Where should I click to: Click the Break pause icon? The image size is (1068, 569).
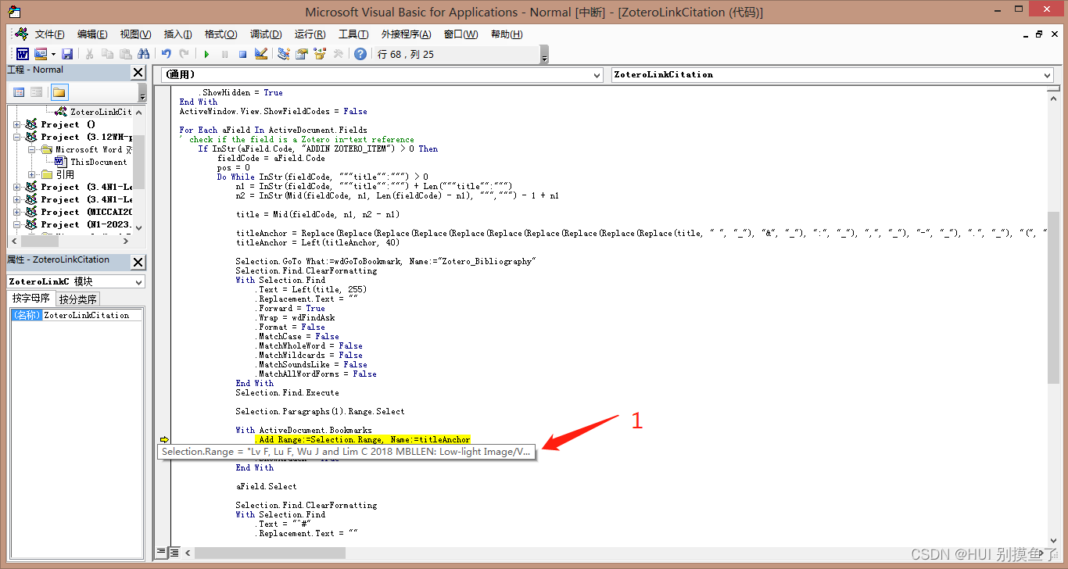click(x=224, y=54)
